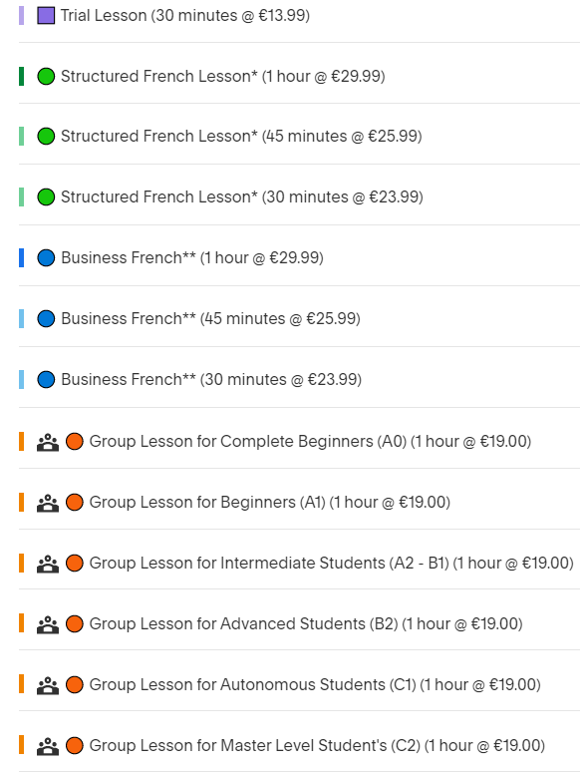Click green circle beside Structured French 45 minutes
The height and width of the screenshot is (772, 580).
[46, 137]
